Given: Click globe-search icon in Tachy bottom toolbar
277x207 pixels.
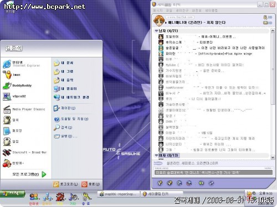Looking at the screenshot, I should (x=189, y=183).
